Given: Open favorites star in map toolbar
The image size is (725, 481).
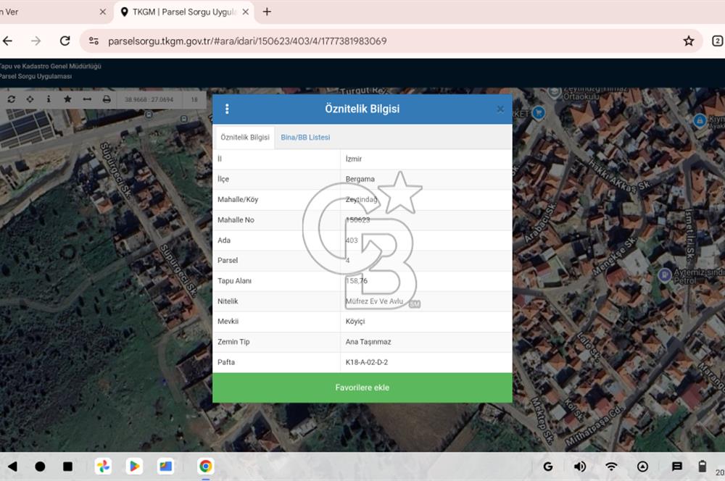Looking at the screenshot, I should pos(67,99).
